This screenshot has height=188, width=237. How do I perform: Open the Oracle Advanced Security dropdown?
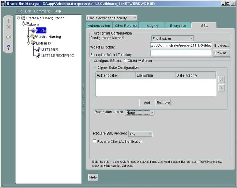pos(111,18)
